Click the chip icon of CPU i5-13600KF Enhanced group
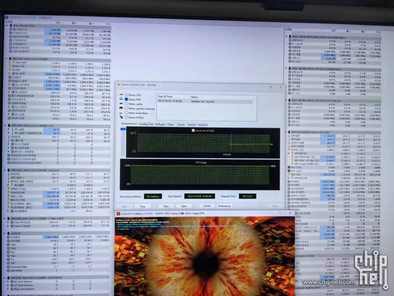The image size is (394, 296). (8, 170)
